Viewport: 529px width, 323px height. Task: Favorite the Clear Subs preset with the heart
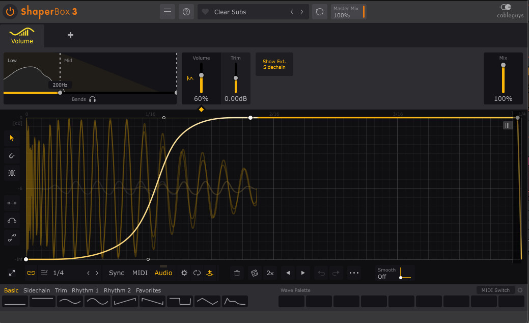205,12
